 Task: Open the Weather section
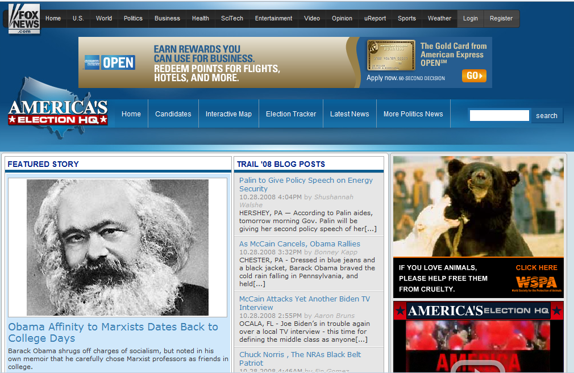(x=439, y=18)
